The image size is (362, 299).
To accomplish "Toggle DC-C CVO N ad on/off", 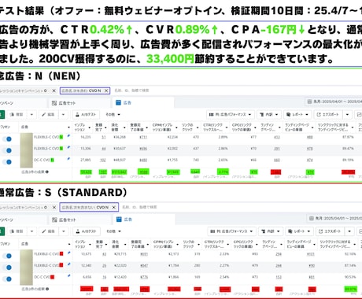I will coord(7,162).
